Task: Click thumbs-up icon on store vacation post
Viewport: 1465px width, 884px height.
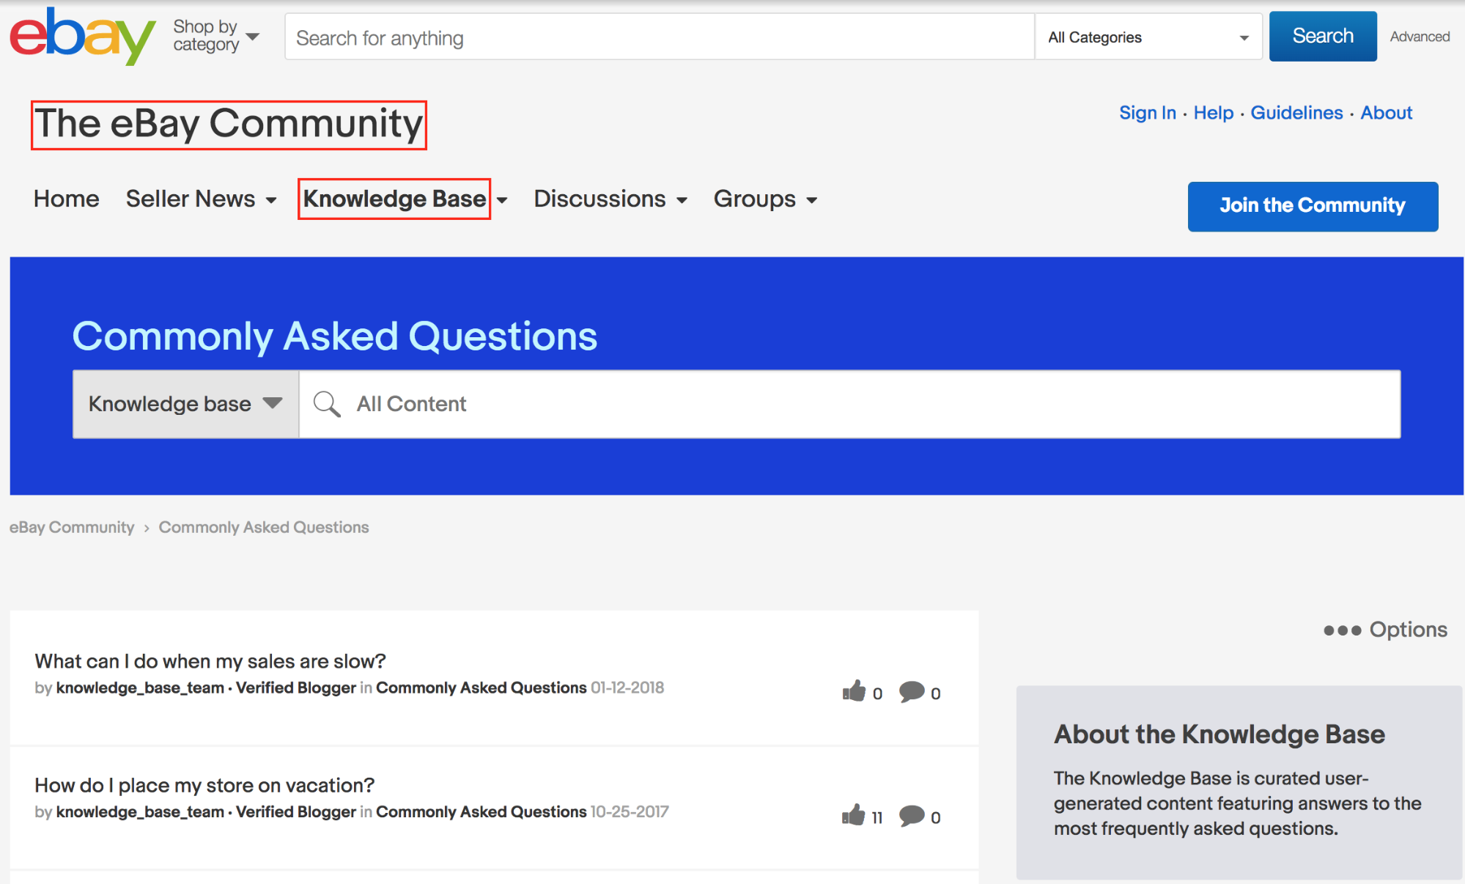Action: pos(854,815)
